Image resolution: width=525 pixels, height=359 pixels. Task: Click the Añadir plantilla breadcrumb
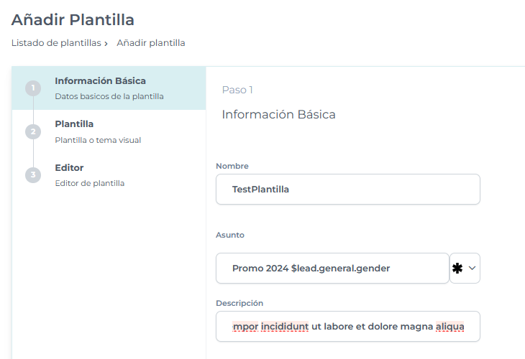(151, 43)
